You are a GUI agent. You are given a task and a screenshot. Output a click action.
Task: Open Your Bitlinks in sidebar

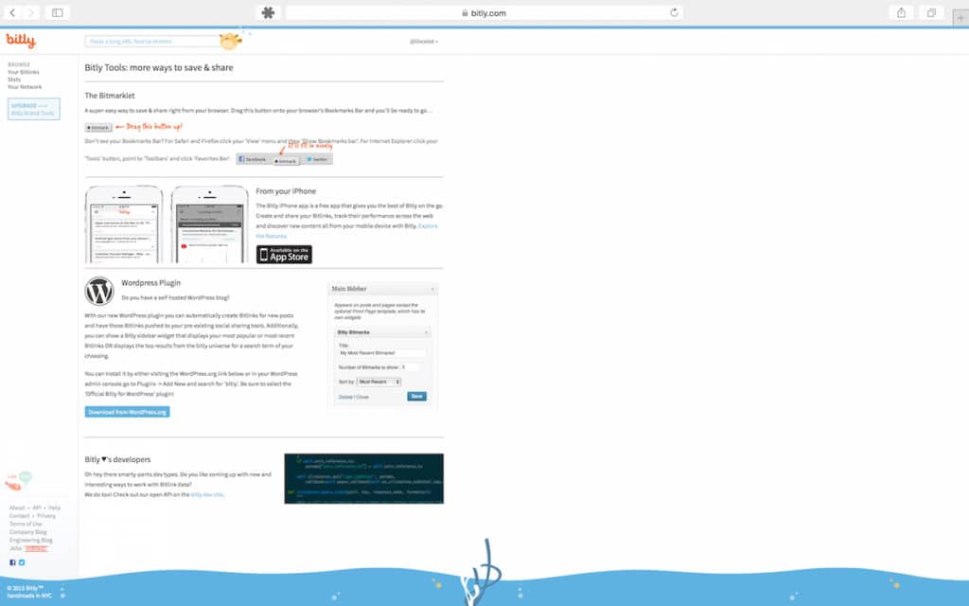[x=24, y=72]
